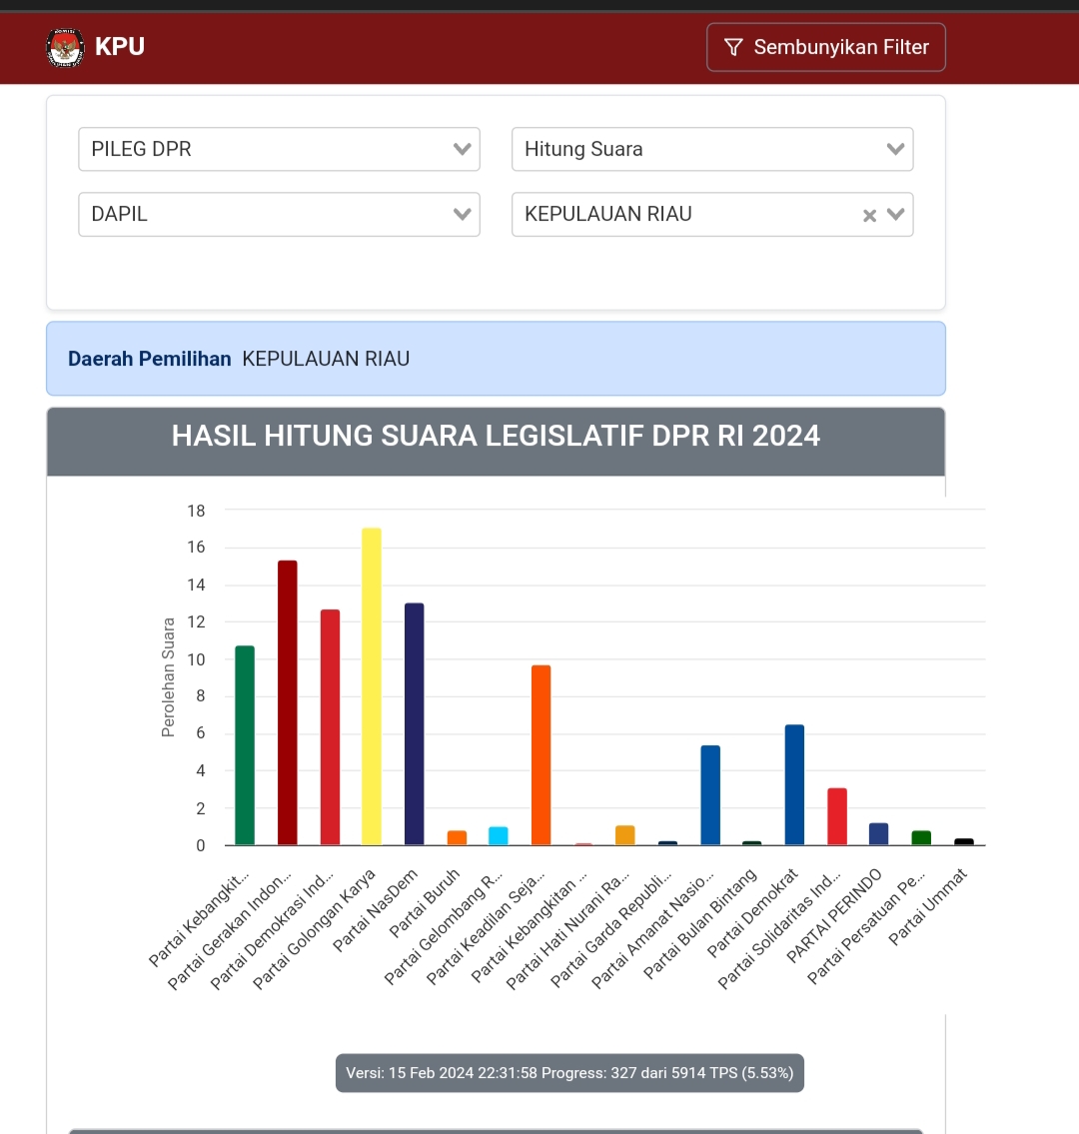Expand the KEPULAUAN RIAU region dropdown

pyautogui.click(x=896, y=214)
